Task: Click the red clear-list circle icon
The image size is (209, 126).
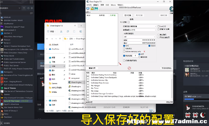Action: (x=129, y=68)
